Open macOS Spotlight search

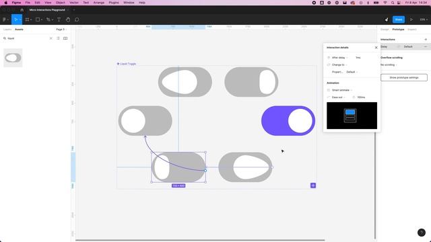[392, 3]
